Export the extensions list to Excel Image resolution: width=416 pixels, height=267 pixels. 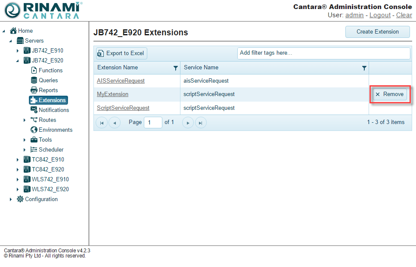[x=121, y=53]
